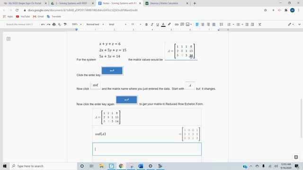
Task: Open the Gmail bookmark
Action: tap(38, 17)
